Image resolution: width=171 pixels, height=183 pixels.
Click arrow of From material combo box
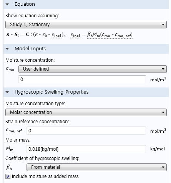(163, 167)
